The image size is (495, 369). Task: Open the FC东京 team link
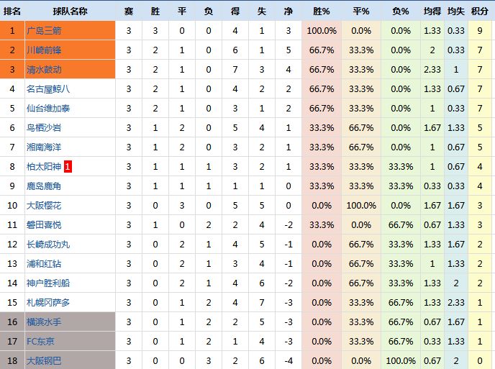click(x=40, y=341)
